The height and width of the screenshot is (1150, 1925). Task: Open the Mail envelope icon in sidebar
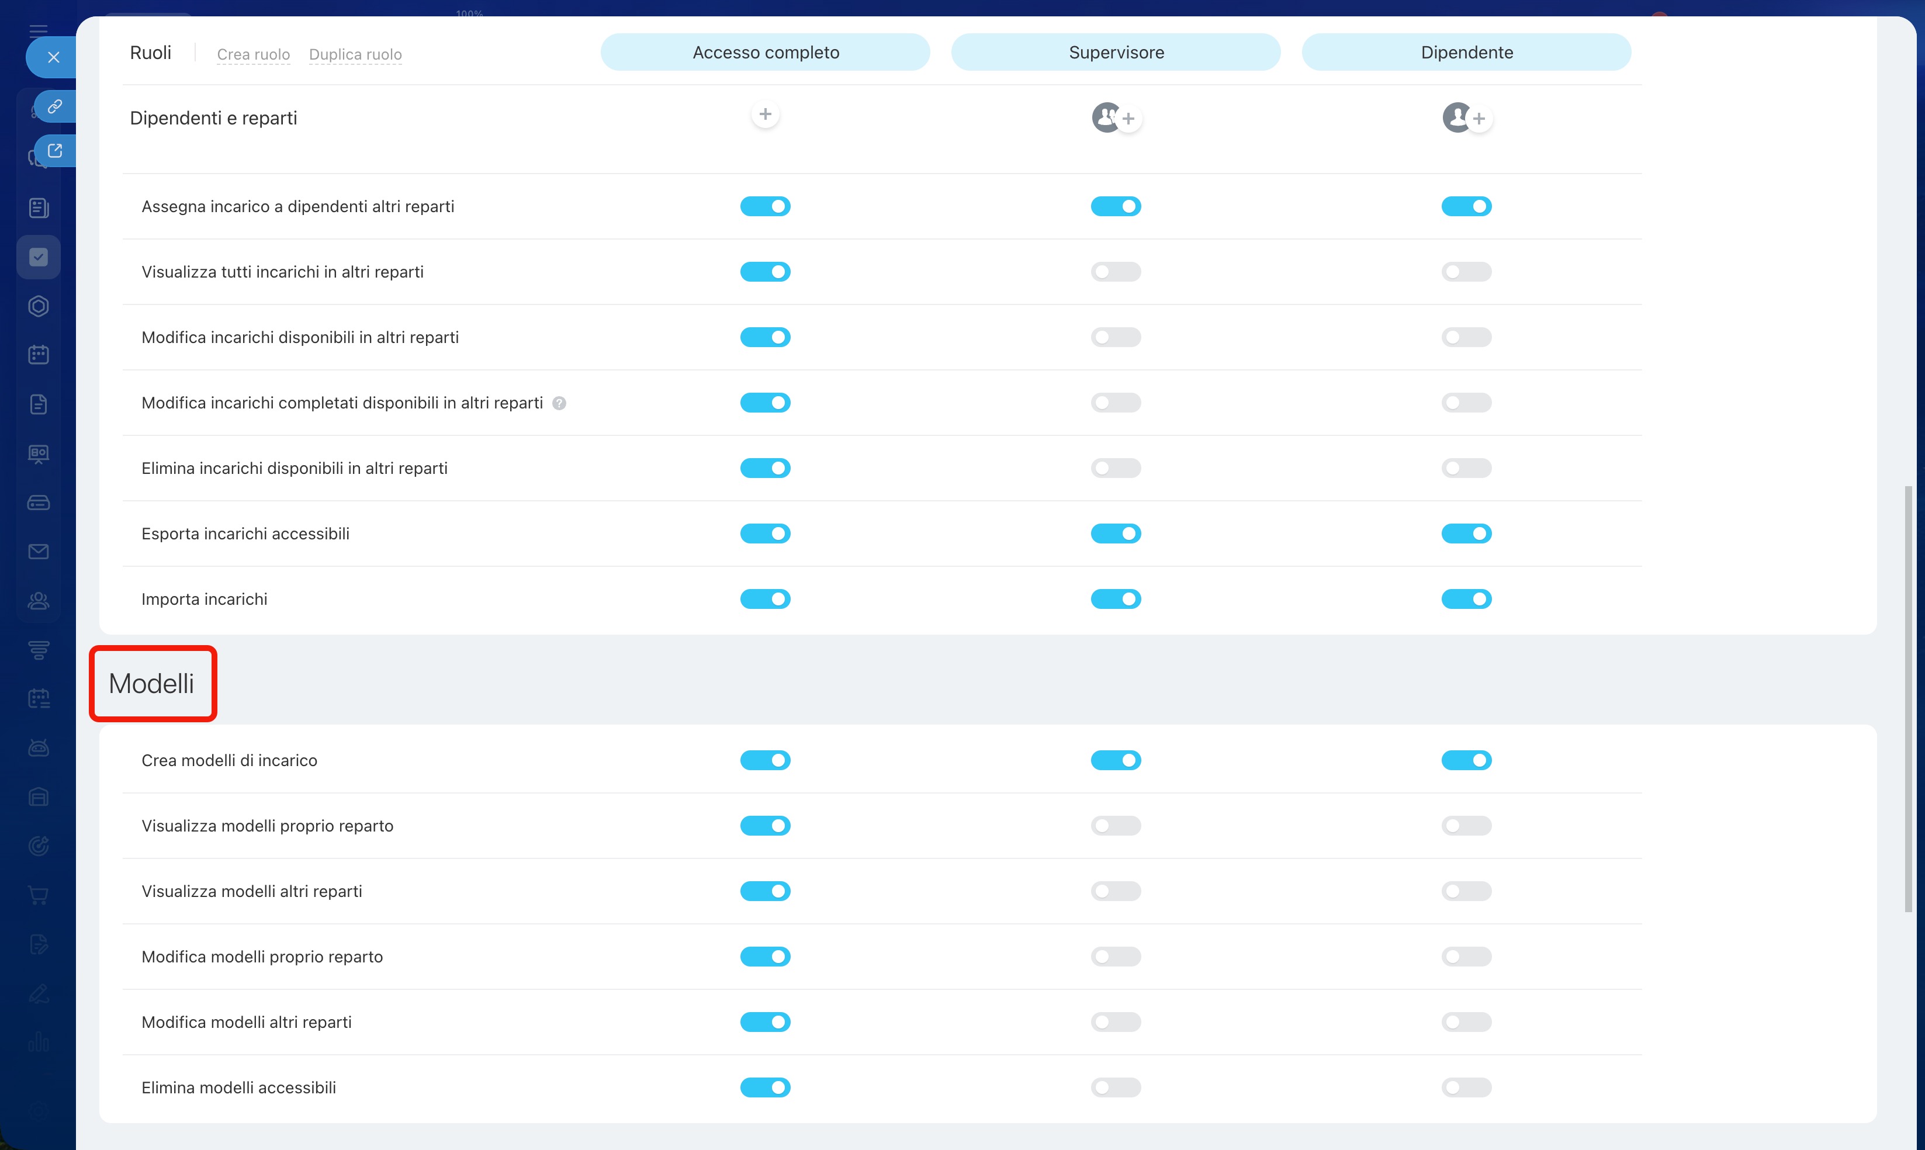point(39,552)
